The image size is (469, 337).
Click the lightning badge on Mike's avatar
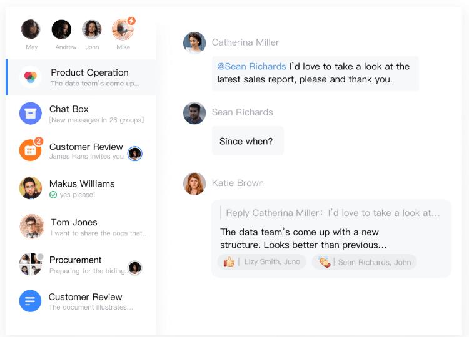[131, 21]
